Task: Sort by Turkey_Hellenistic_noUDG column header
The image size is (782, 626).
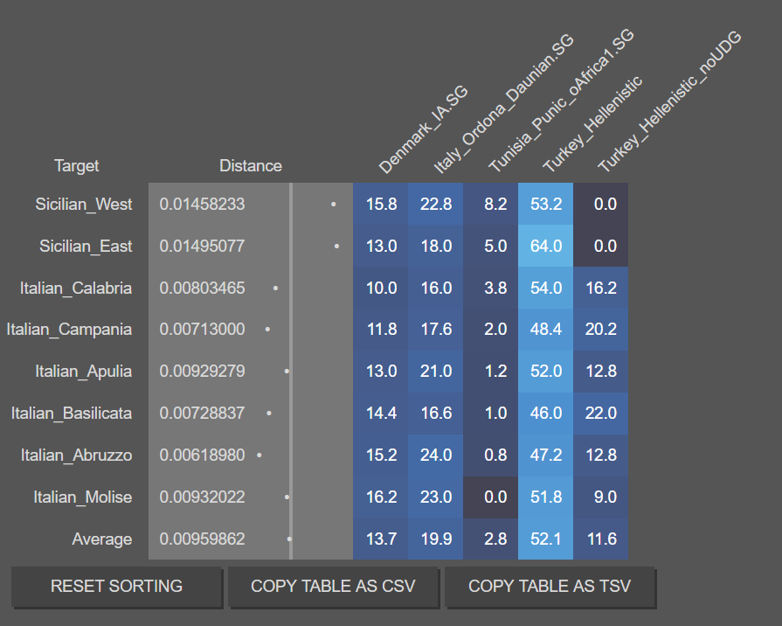Action: click(x=669, y=101)
